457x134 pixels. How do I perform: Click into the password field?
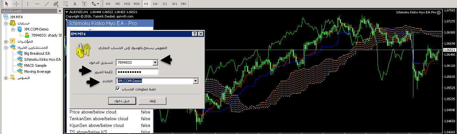[137, 72]
